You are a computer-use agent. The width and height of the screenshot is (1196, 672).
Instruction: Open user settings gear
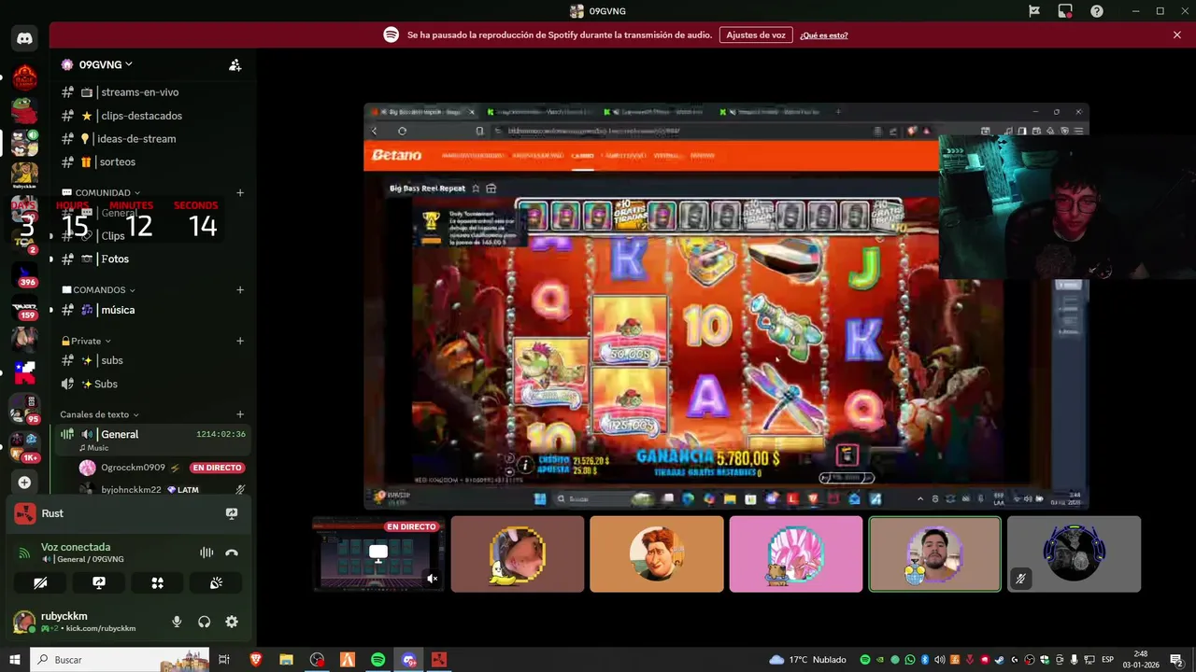[x=232, y=622]
